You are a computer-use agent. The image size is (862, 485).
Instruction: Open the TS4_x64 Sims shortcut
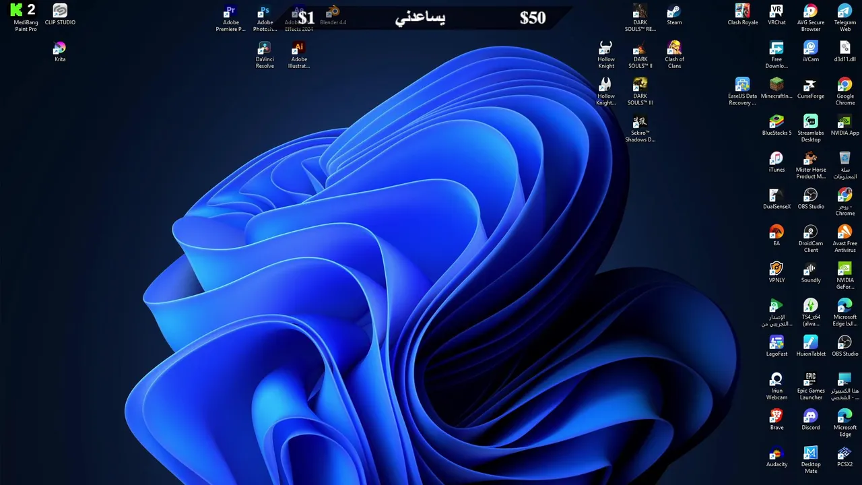click(x=811, y=313)
